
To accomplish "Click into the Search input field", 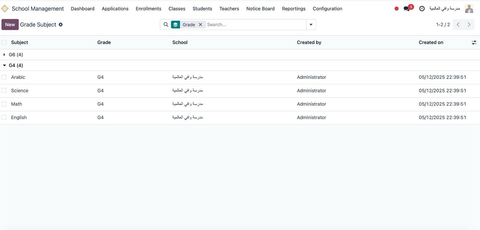I will tap(256, 25).
